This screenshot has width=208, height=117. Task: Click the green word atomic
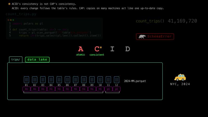click(x=81, y=55)
